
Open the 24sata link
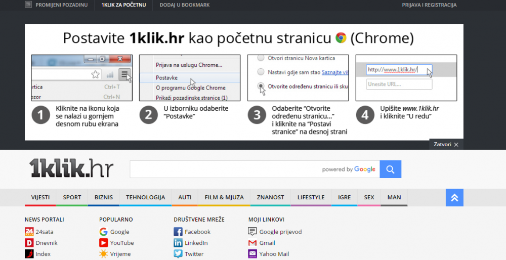coord(45,232)
